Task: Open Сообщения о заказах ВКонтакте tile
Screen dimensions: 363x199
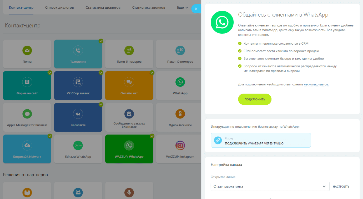Action: pos(129,117)
